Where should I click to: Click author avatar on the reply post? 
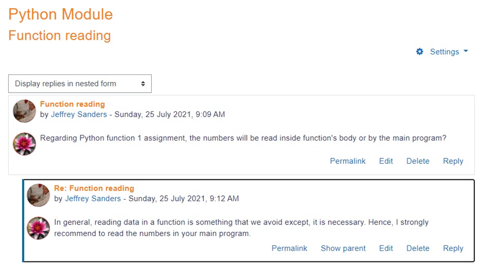pos(39,195)
